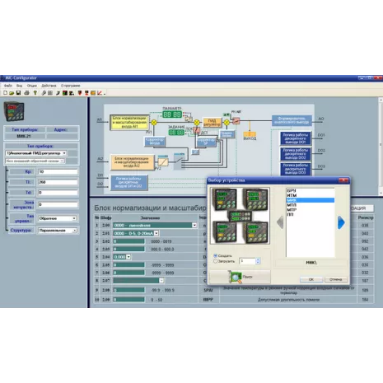383x383 pixels.
Task: Click the ЗАДАНИЕ green display in diagram
Action: pos(176,133)
